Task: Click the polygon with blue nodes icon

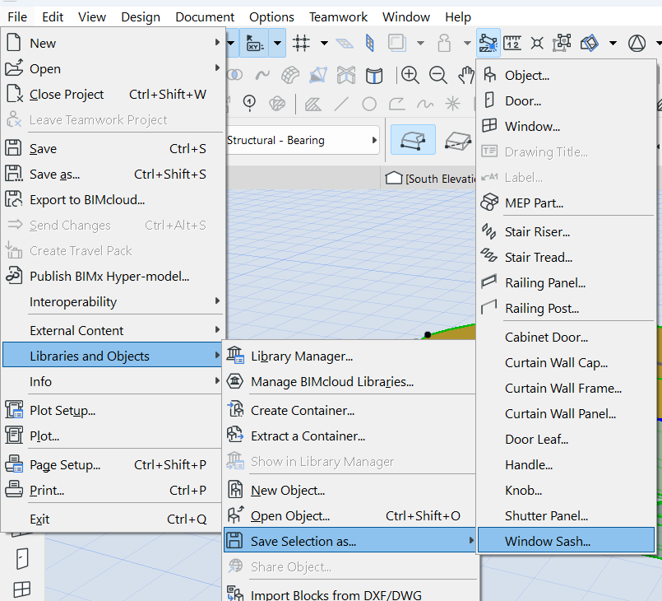Action: (318, 76)
